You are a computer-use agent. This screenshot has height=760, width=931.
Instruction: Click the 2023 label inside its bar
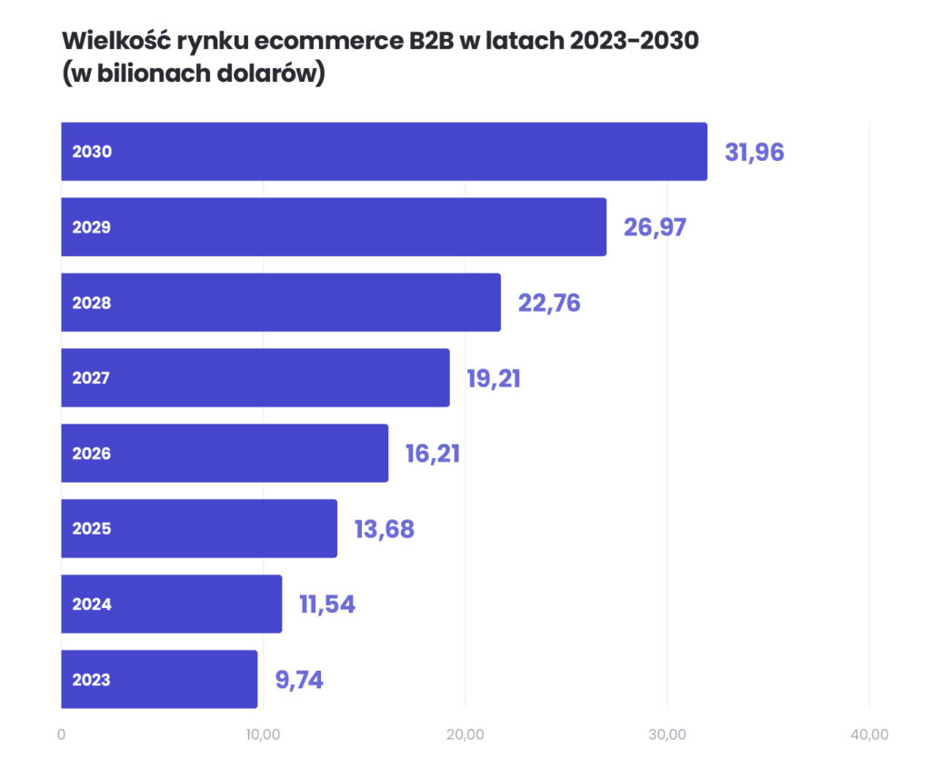(90, 680)
